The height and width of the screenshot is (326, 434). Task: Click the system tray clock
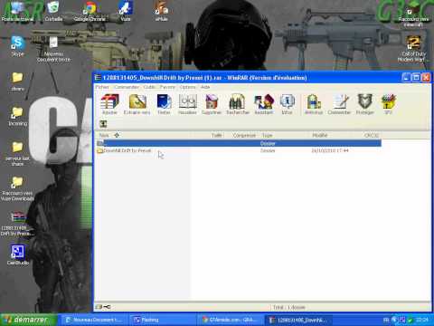click(x=422, y=320)
